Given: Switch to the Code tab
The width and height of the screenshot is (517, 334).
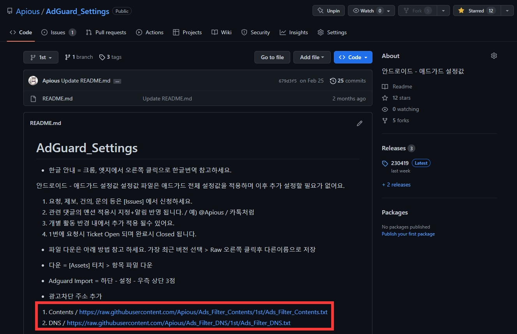Looking at the screenshot, I should tap(21, 32).
